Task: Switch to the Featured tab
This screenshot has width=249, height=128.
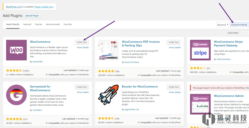Action: pos(27,24)
